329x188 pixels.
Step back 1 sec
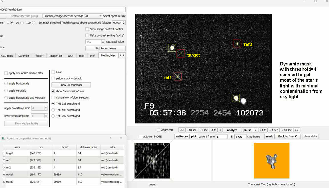tap(204, 130)
